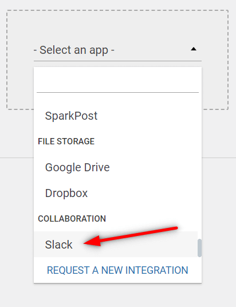Click the underline beneath the Select an app field
236x307 pixels.
click(x=117, y=61)
